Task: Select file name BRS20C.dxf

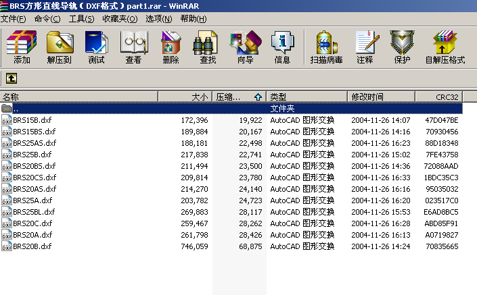Action: click(32, 223)
